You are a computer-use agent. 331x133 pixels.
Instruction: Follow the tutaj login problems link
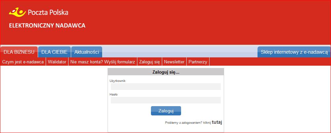click(x=217, y=122)
